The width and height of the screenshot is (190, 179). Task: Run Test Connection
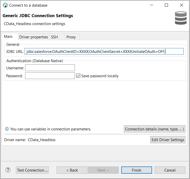pos(33,170)
